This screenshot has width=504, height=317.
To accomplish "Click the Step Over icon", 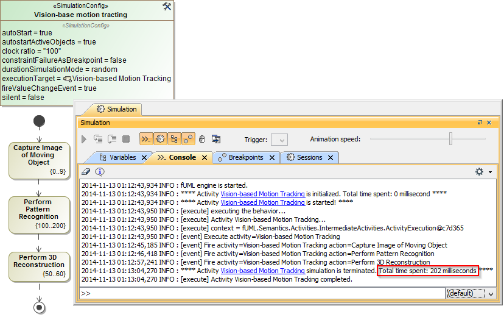I will click(112, 140).
